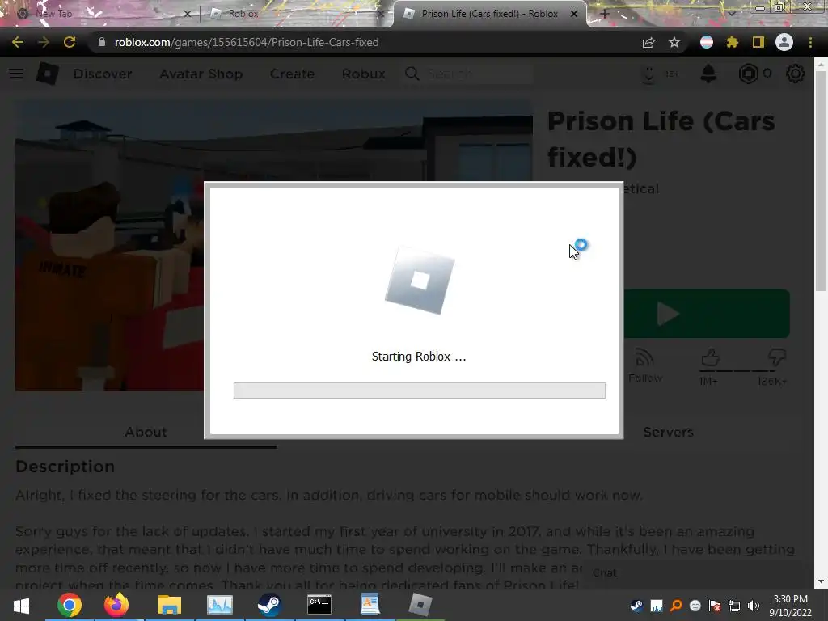Open the Chrome profile avatar
828x621 pixels.
coord(784,42)
